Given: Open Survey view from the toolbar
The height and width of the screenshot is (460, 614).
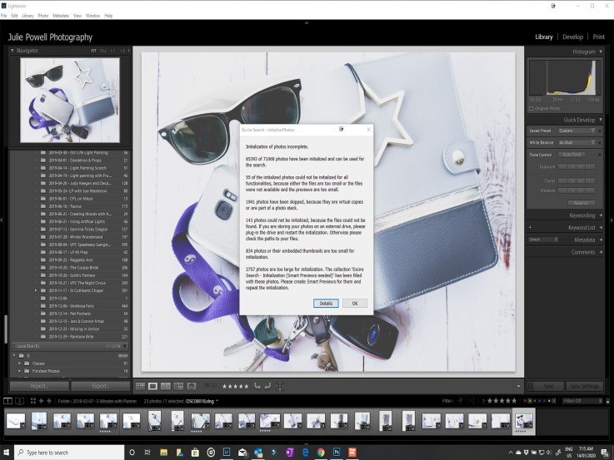Looking at the screenshot, I should pos(178,386).
